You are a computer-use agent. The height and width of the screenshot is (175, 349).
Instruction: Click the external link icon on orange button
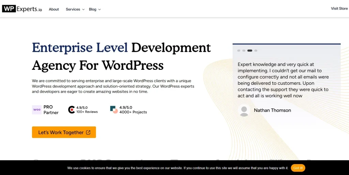88,132
